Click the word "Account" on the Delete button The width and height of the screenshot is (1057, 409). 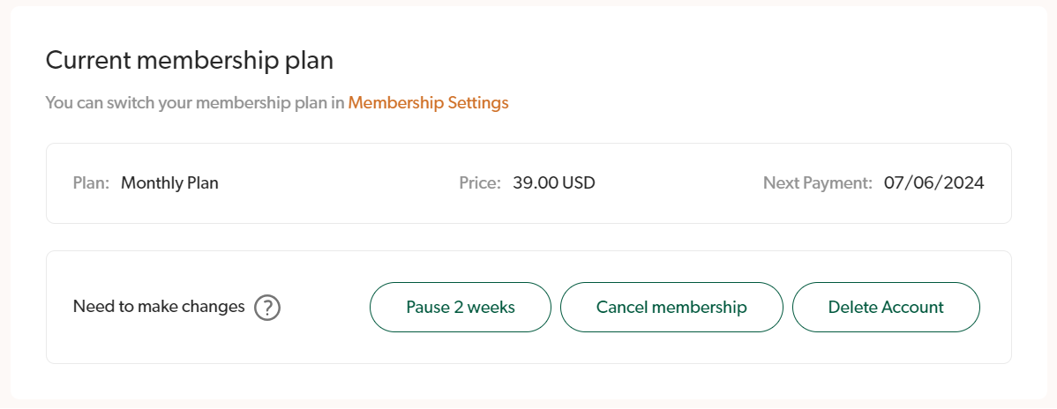tap(911, 308)
